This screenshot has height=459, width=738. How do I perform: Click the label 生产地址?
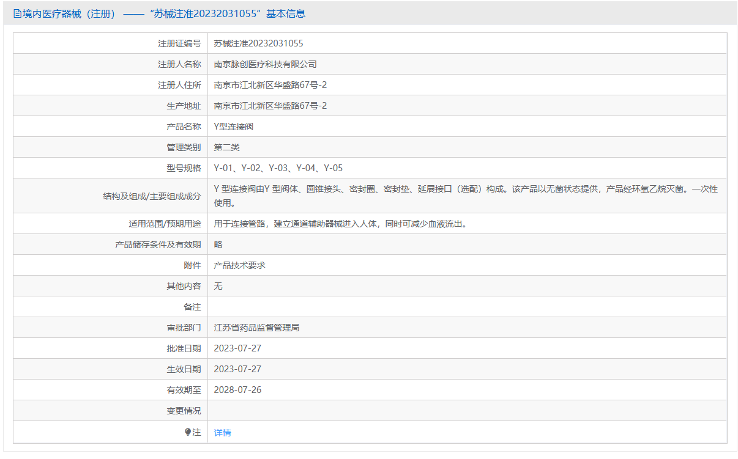coord(184,106)
